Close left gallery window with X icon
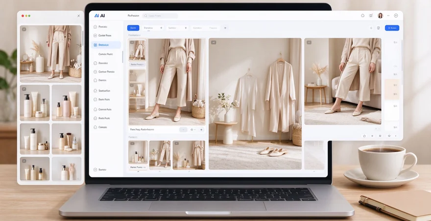This screenshot has height=221, width=431. point(79,16)
